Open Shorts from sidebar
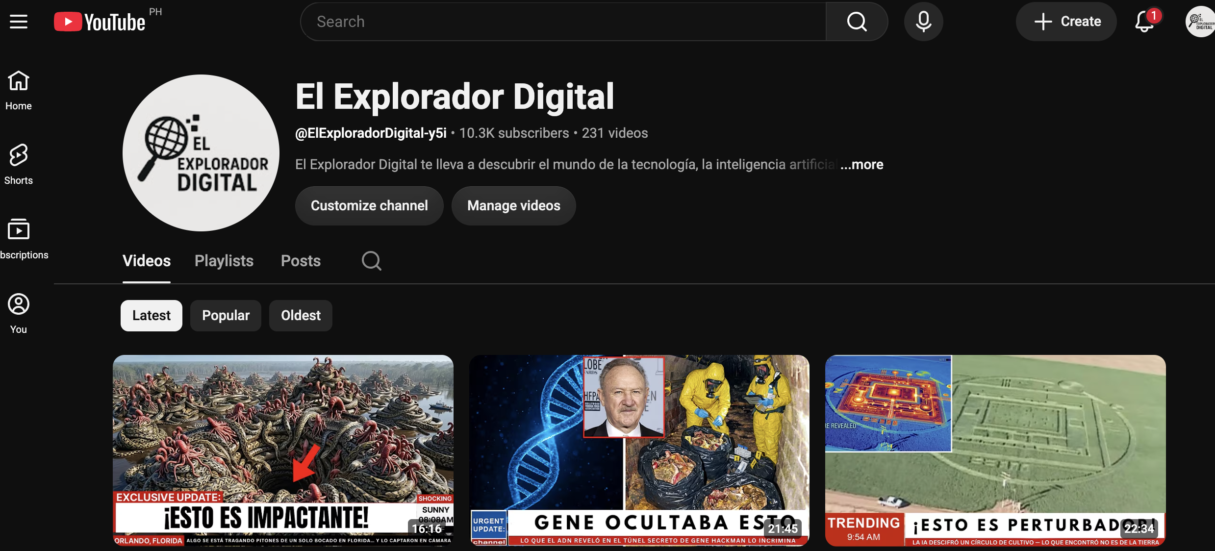The width and height of the screenshot is (1215, 551). (19, 165)
